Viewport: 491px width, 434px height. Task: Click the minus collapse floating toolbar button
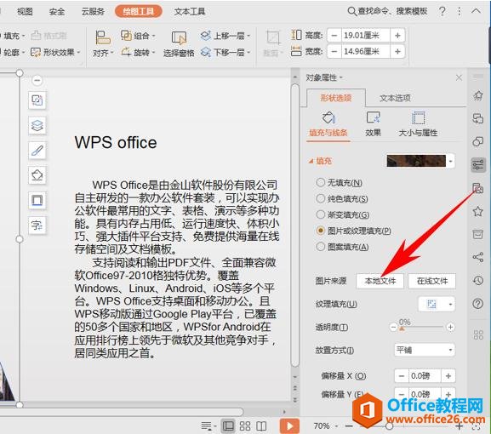pos(37,81)
